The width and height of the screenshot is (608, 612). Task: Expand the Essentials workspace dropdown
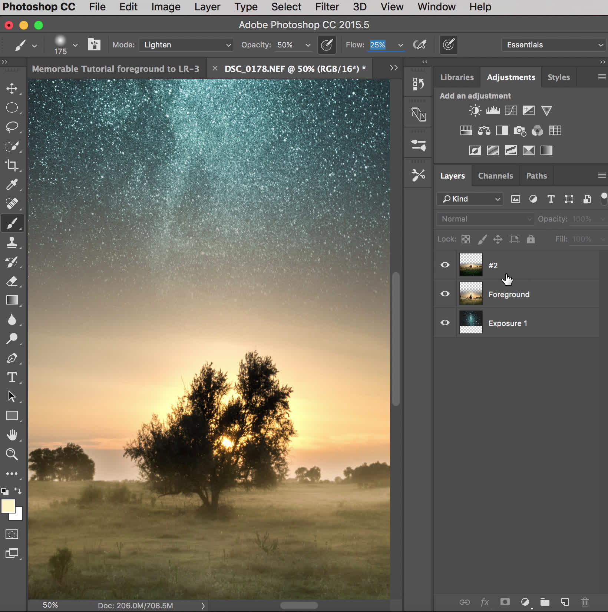click(x=554, y=45)
